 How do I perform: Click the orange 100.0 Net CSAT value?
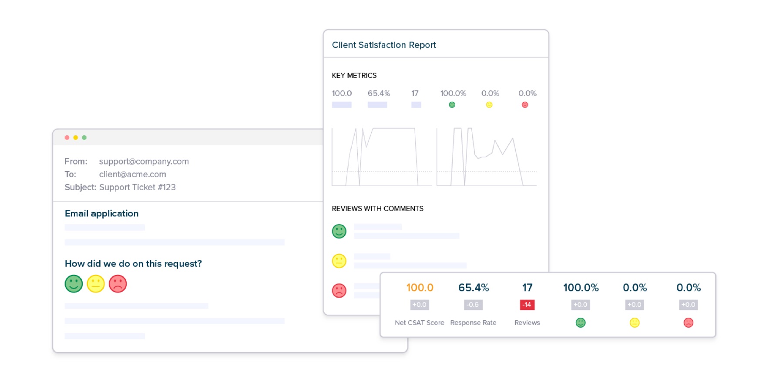[420, 288]
